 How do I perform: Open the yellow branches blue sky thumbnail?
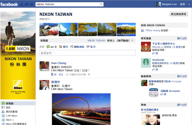point(88,29)
